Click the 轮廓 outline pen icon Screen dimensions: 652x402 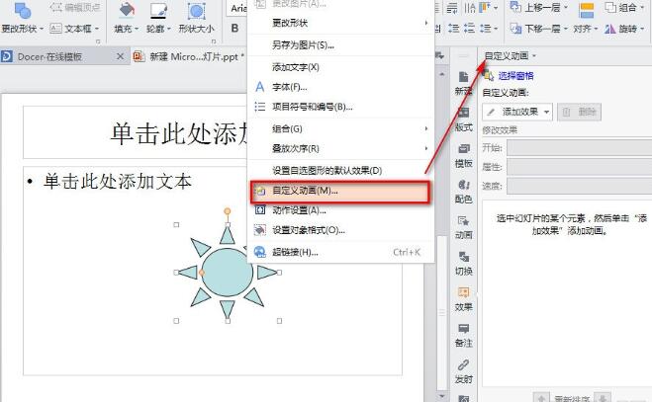(158, 11)
